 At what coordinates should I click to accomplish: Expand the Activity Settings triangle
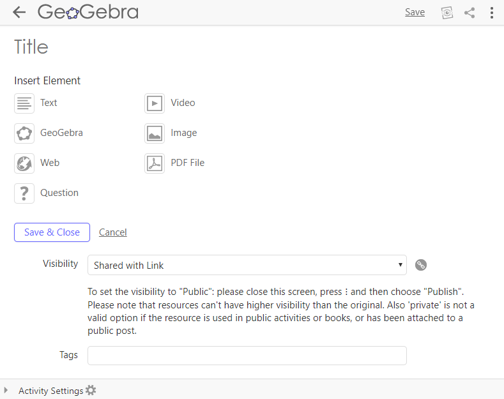(x=6, y=390)
